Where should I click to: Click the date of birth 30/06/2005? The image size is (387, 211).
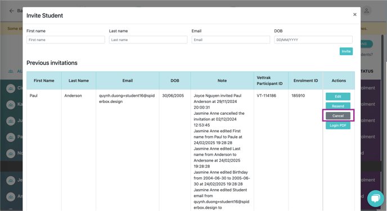pyautogui.click(x=173, y=96)
